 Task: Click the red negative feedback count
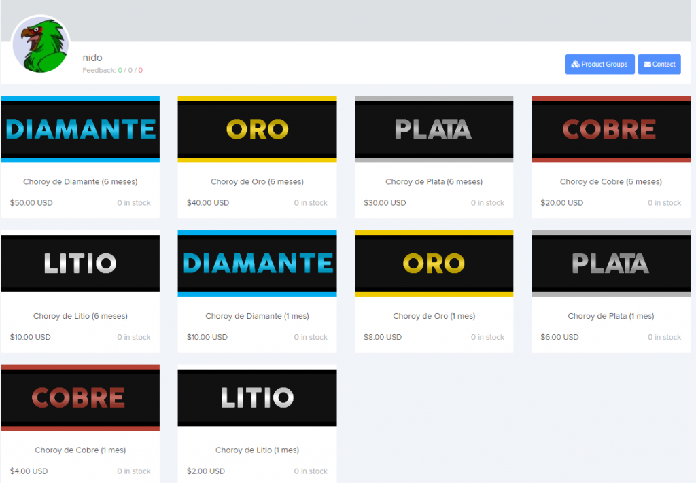(x=141, y=71)
